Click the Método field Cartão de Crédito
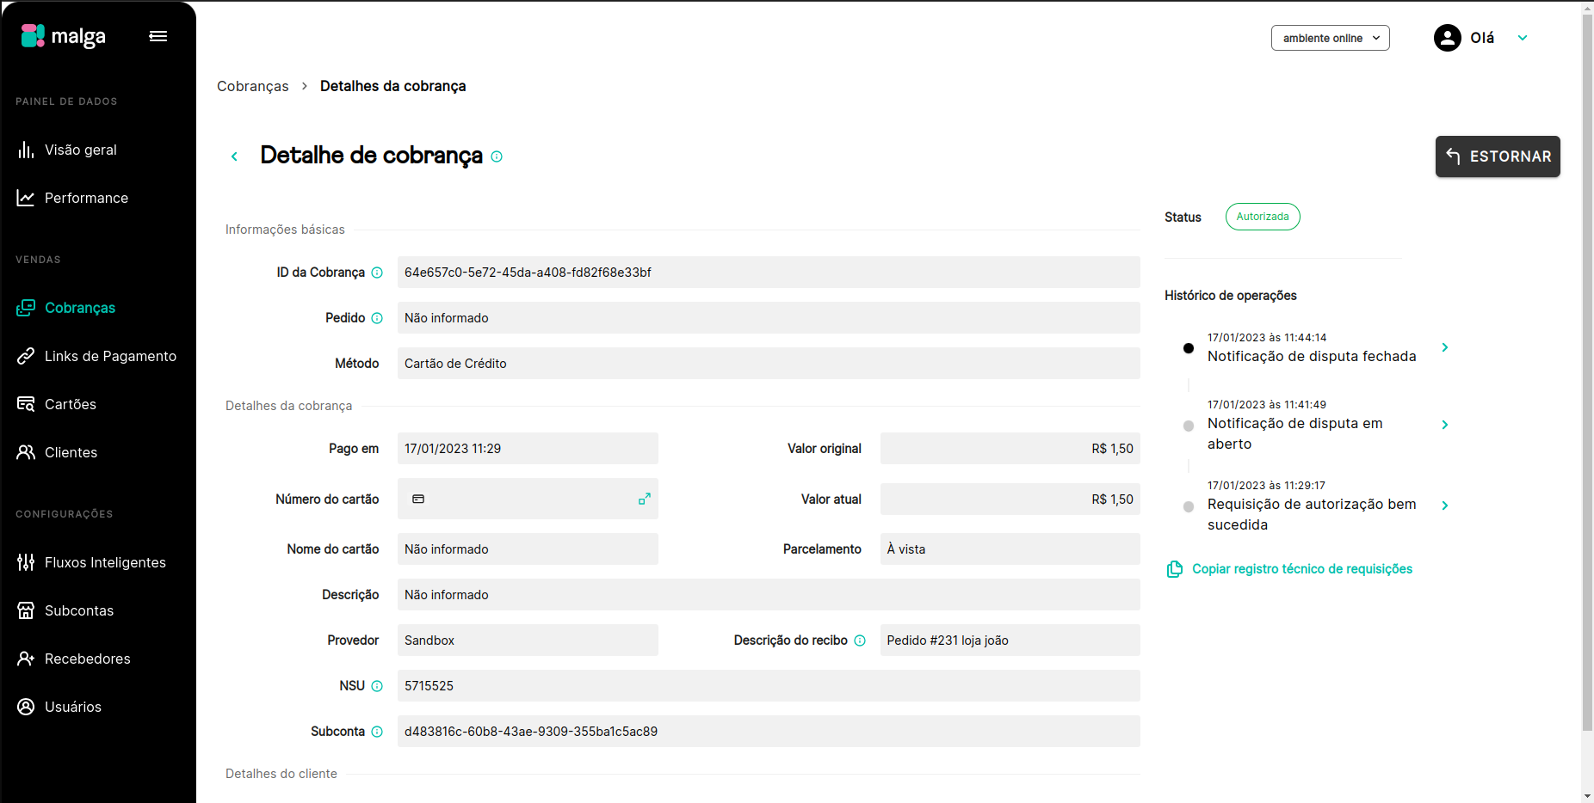This screenshot has width=1594, height=803. pos(769,364)
